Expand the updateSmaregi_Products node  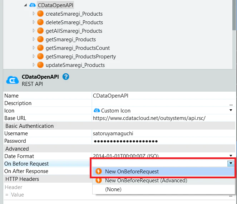pos(34,65)
